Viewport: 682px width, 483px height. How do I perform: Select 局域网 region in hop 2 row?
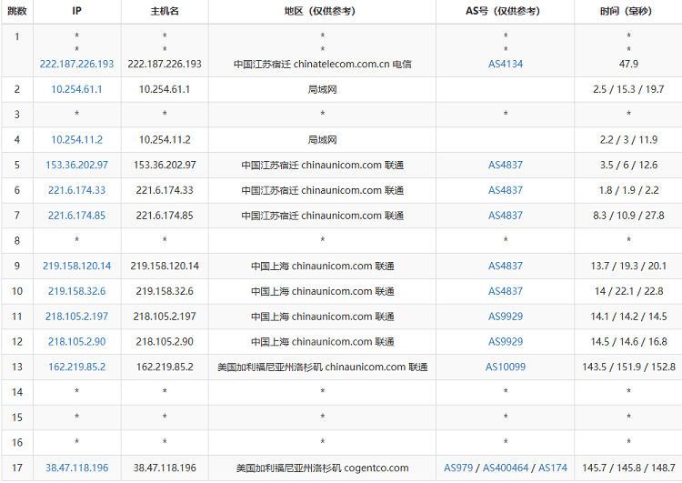coord(322,89)
